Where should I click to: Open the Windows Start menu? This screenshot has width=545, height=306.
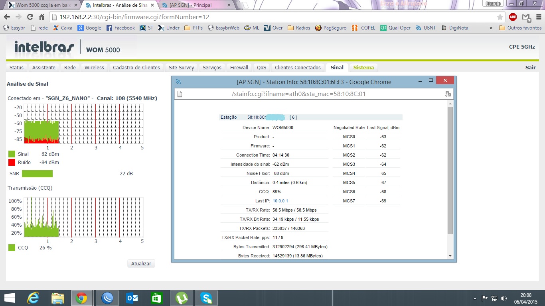[10, 298]
